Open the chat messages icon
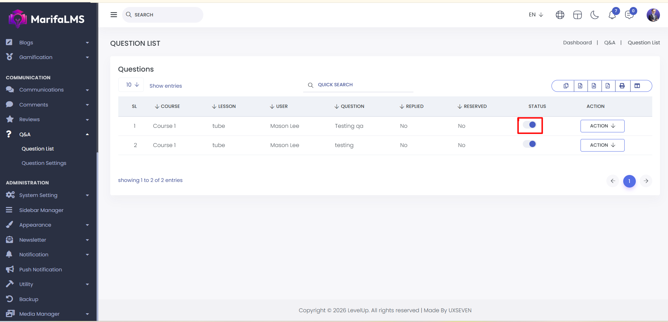This screenshot has height=322, width=668. pos(629,15)
